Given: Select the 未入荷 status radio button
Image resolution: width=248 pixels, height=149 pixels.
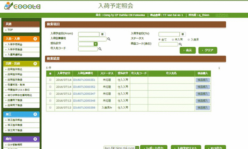Looking at the screenshot, I should 173,40.
